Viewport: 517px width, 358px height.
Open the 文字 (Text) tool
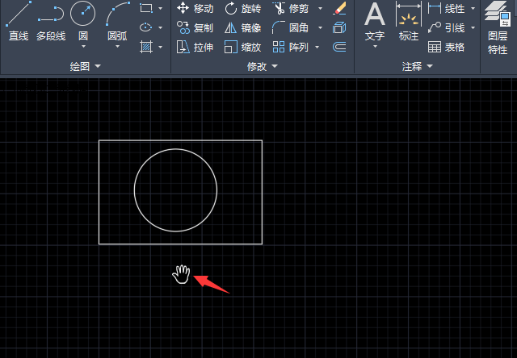point(375,21)
